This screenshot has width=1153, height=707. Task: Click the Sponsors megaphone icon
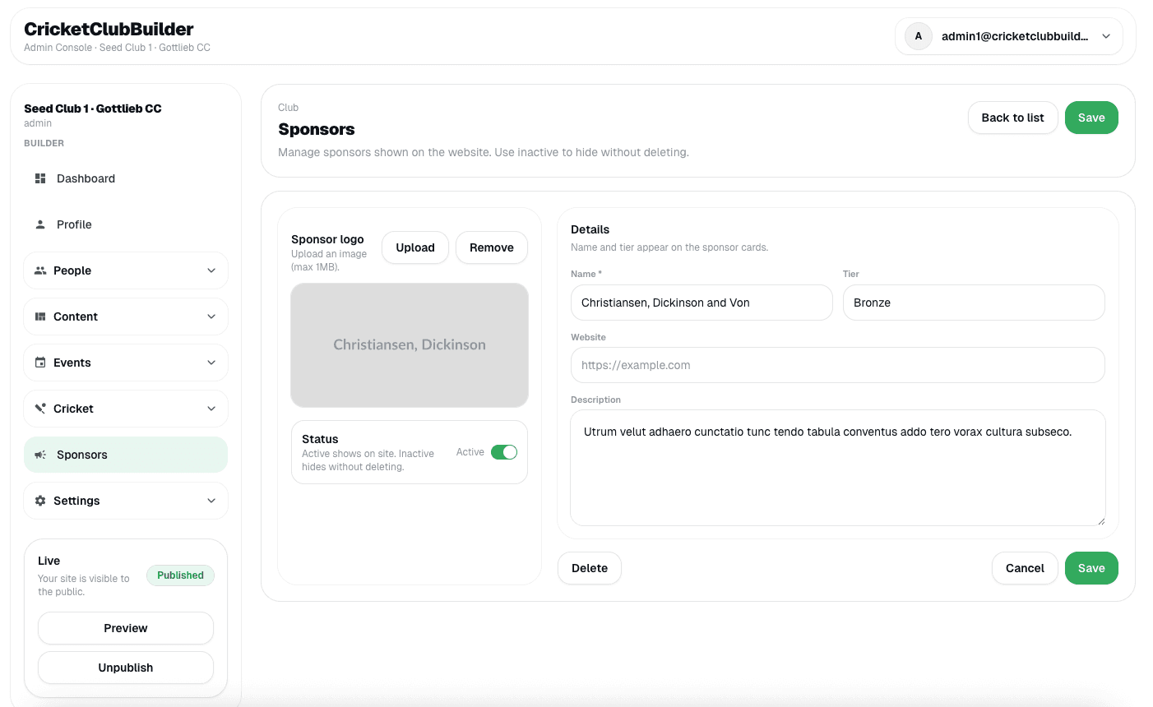tap(40, 455)
